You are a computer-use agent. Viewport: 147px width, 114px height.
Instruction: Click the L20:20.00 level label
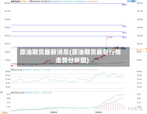pyautogui.click(x=57, y=70)
